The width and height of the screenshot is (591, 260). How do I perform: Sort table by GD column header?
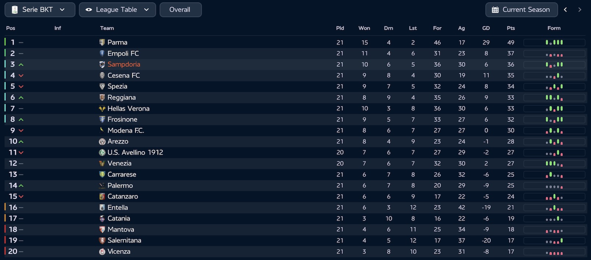[486, 28]
